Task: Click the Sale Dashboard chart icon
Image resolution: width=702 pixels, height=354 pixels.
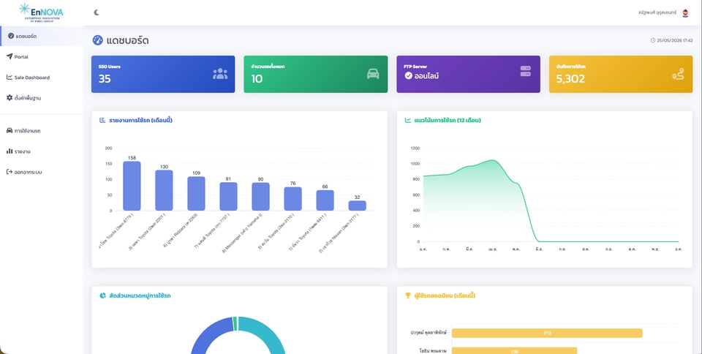Action: pos(10,77)
